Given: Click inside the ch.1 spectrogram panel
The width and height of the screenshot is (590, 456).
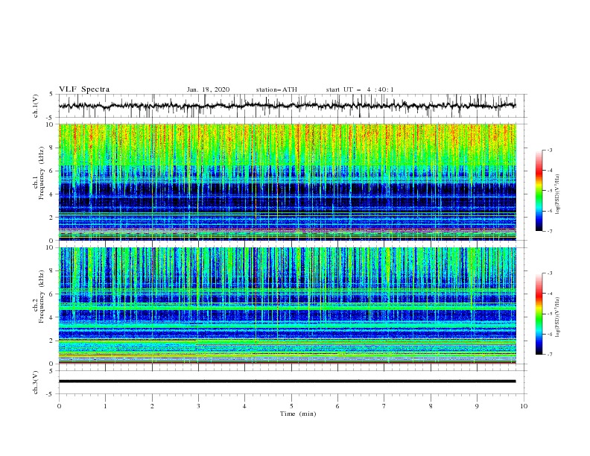Looking at the screenshot, I should pyautogui.click(x=287, y=182).
